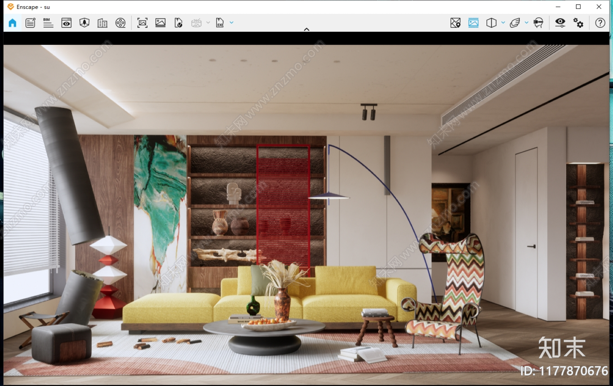This screenshot has height=386, width=613.
Task: Expand the dropdown beside EXE export
Action: 232,23
